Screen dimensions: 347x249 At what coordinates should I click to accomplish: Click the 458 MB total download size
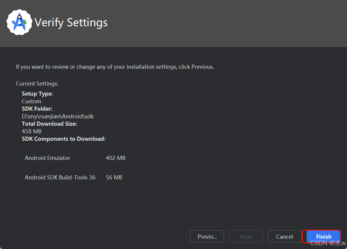point(32,131)
